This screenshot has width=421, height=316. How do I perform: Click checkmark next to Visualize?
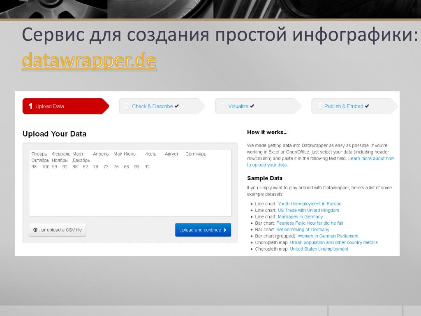pos(252,106)
